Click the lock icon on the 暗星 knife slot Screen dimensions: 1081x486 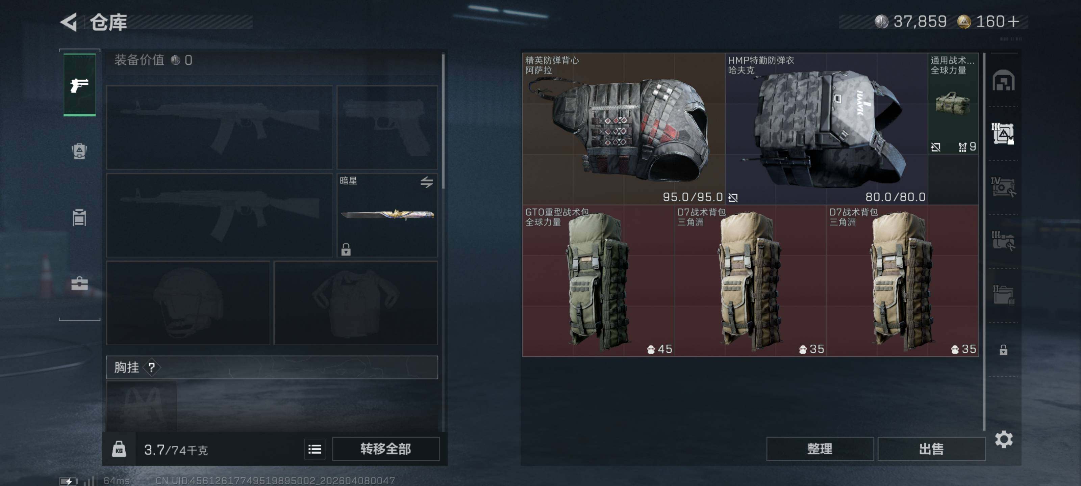pyautogui.click(x=346, y=249)
